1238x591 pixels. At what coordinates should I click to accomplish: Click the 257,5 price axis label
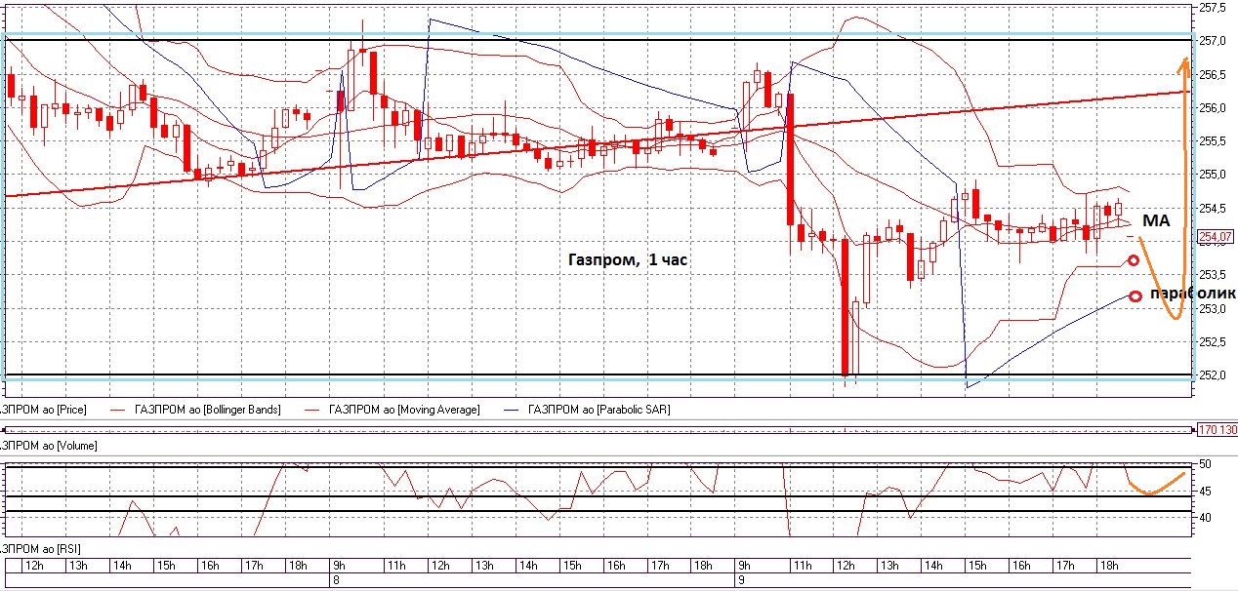[1213, 7]
